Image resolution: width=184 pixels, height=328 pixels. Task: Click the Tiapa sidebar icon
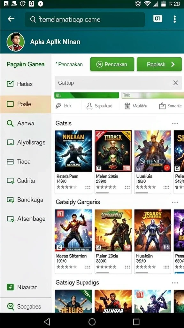point(10,162)
